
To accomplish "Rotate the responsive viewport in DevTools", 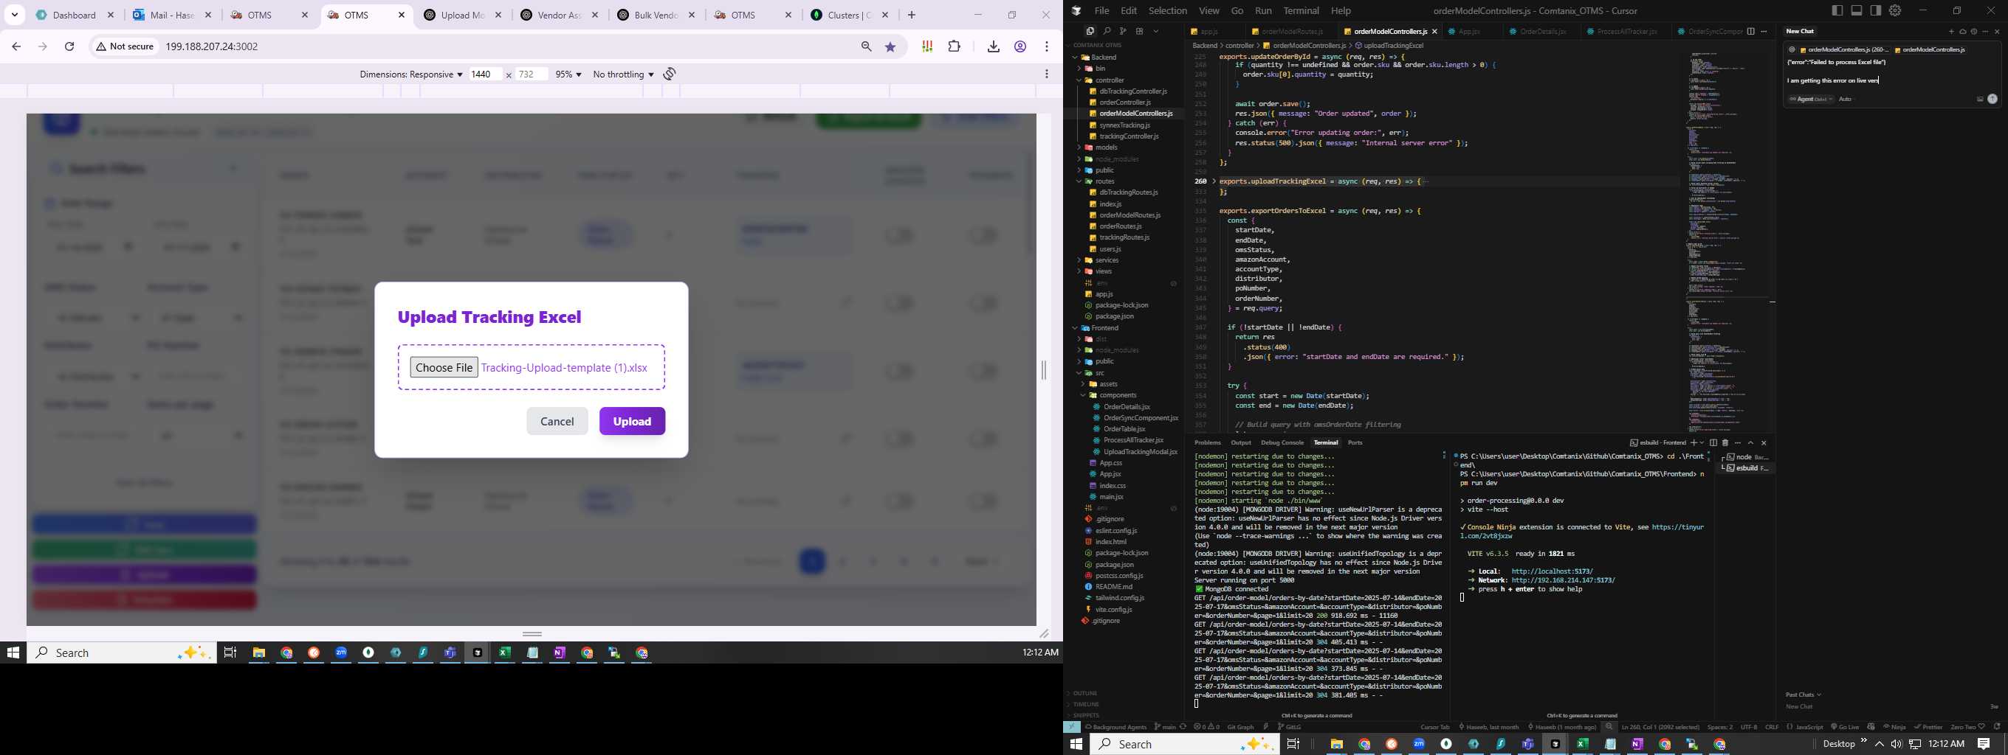I will pyautogui.click(x=670, y=74).
